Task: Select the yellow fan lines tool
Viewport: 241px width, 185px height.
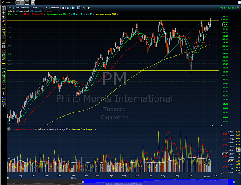Action: [x=3, y=30]
